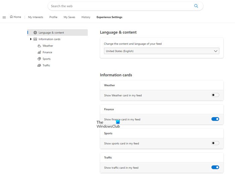Click the Information cards heading
235x177 pixels.
116,75
